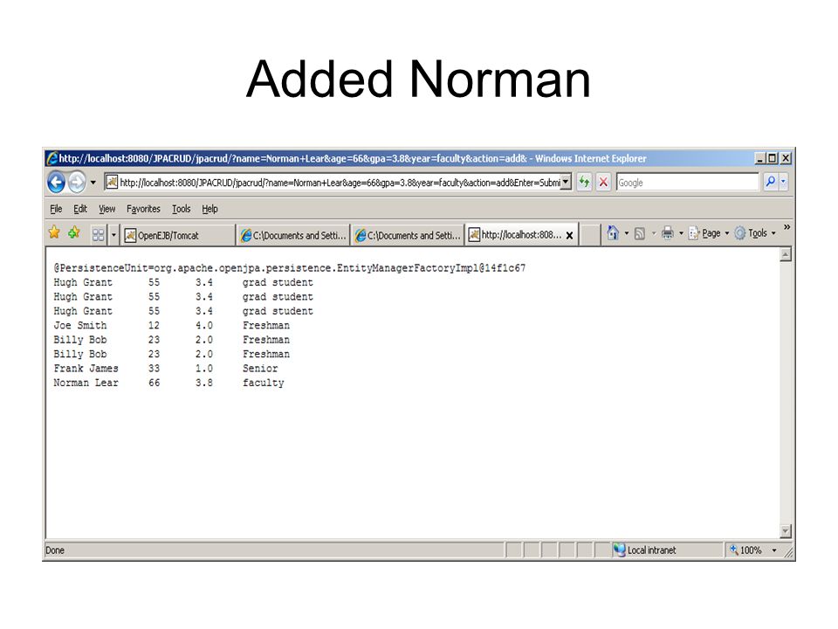Switch to second C:\Documents and Setti... tab
The width and height of the screenshot is (838, 629).
pyautogui.click(x=408, y=235)
